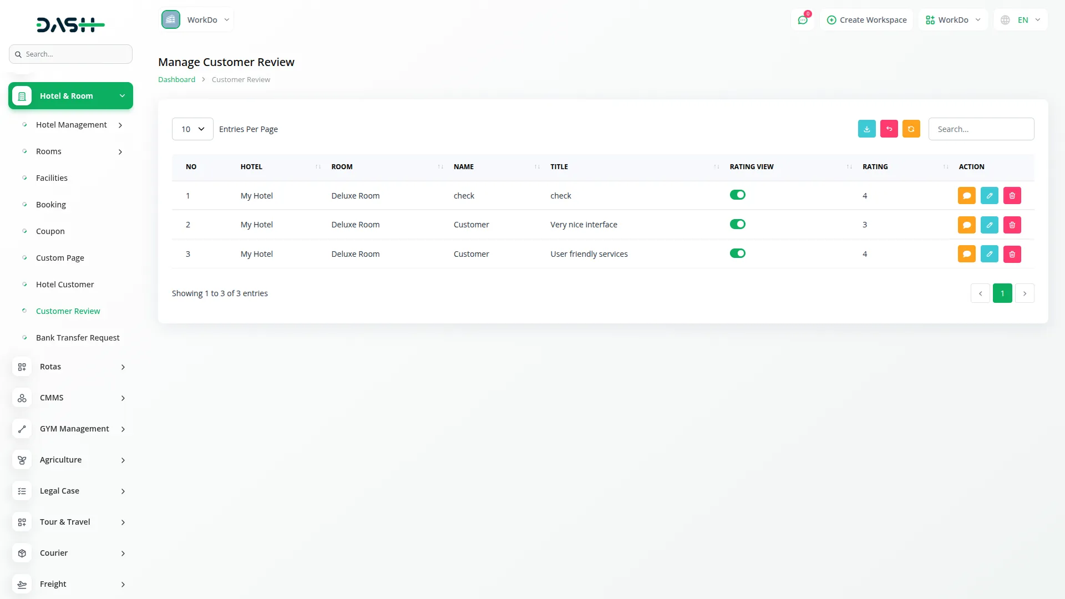Disable rating view for 'Very nice interface'

point(737,224)
